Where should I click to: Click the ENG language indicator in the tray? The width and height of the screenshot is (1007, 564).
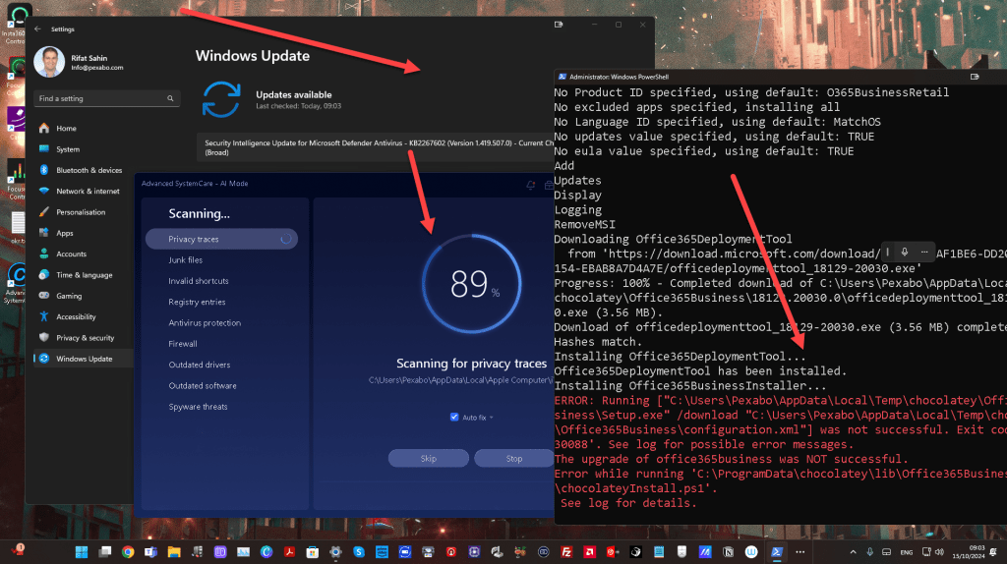click(906, 552)
